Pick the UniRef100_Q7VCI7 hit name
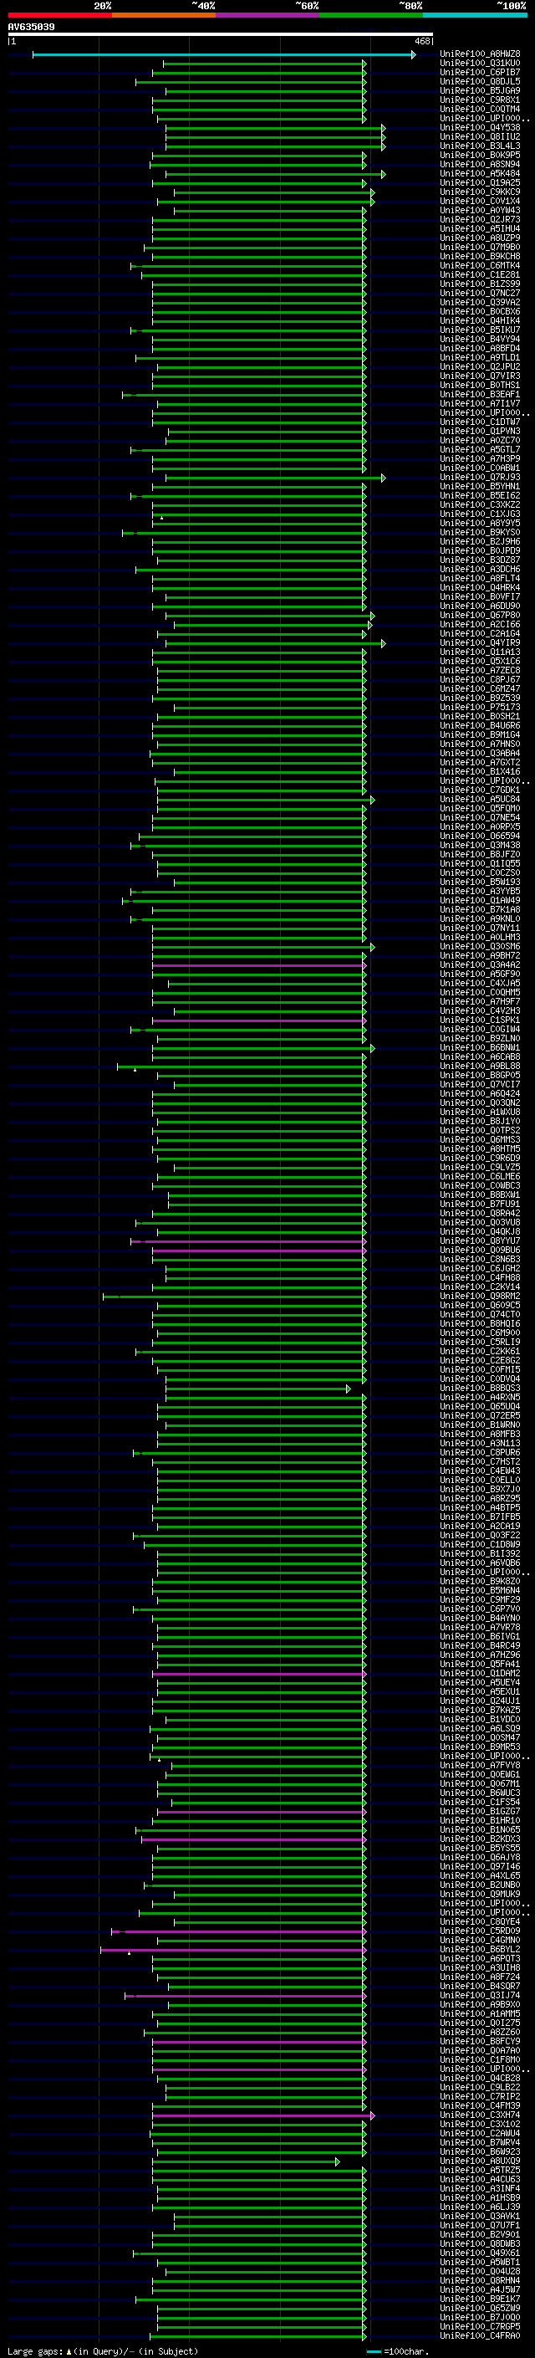Screen dimensions: 535x2358 point(480,1085)
